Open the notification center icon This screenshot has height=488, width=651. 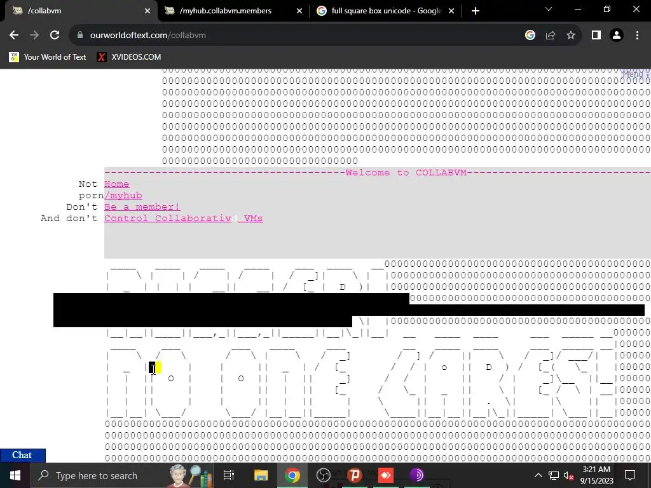[630, 475]
